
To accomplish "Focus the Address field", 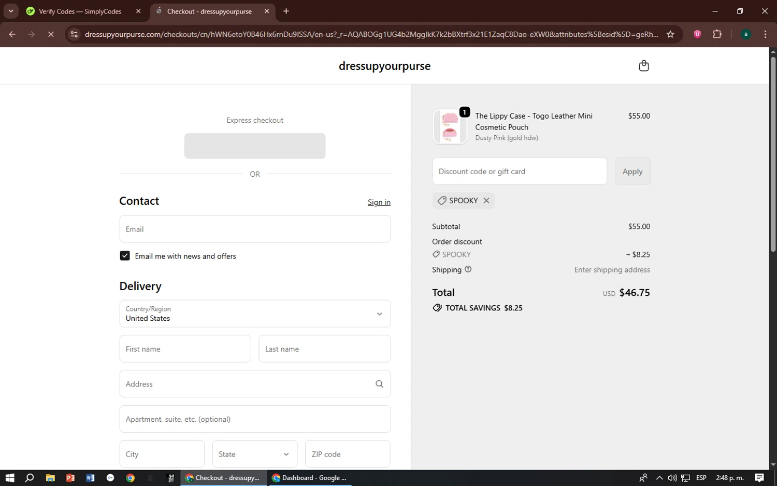I will 255,384.
